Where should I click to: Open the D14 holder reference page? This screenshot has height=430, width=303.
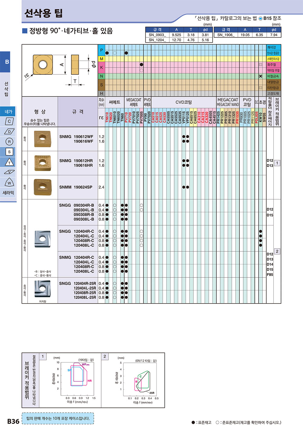pos(270,264)
